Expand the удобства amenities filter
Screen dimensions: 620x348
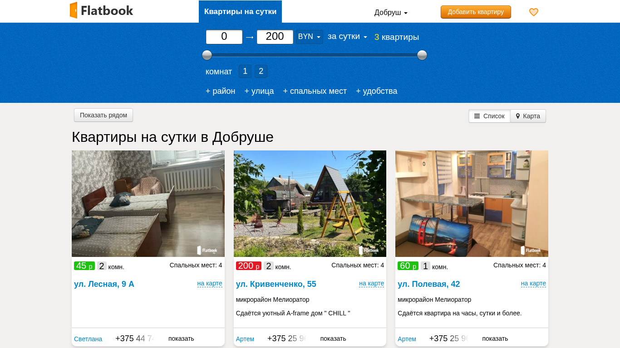376,91
